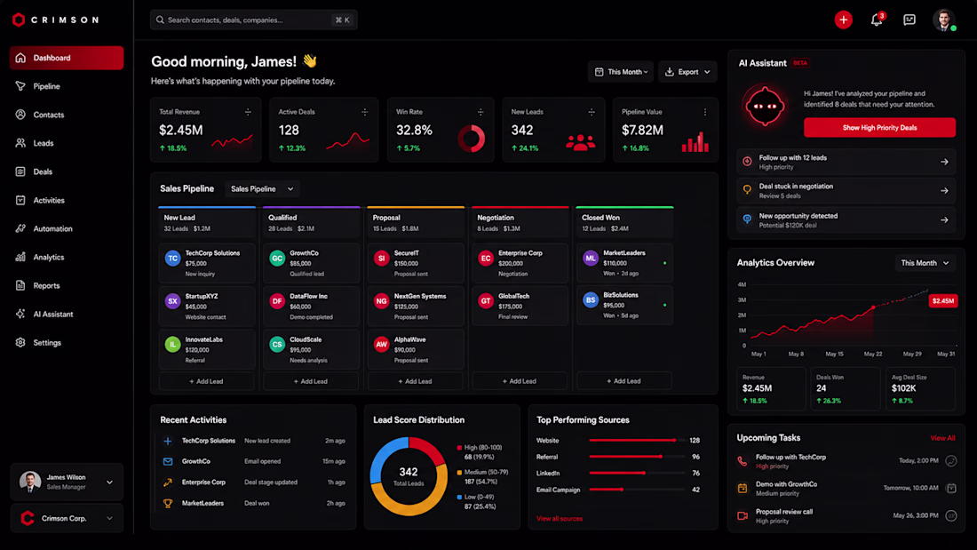This screenshot has height=550, width=977.
Task: Click Add Lead under Negotiation column
Action: click(520, 381)
